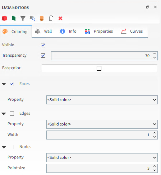The height and width of the screenshot is (175, 161).
Task: Click the Data Editors panel title
Action: [15, 8]
